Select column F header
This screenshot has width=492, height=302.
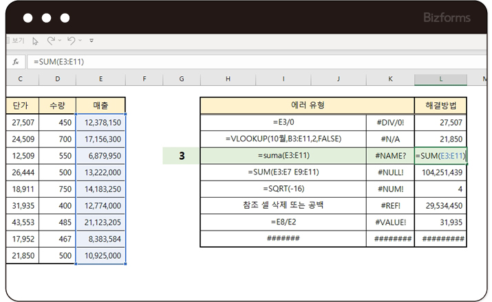pos(145,79)
